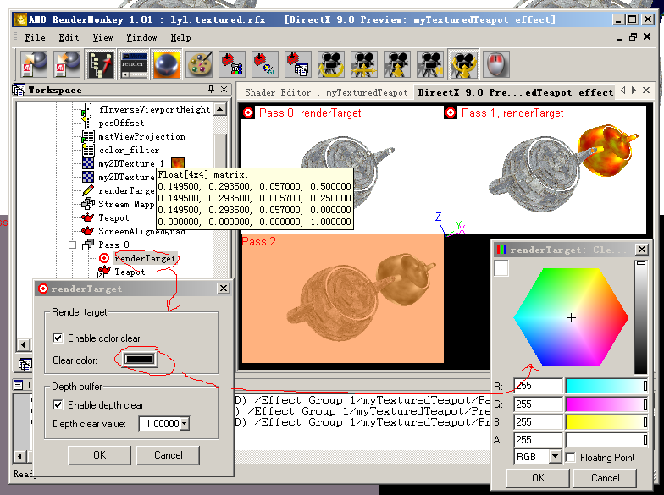Click the ScreenAlignedQuad teapot icon
Image resolution: width=664 pixels, height=495 pixels.
pos(88,231)
